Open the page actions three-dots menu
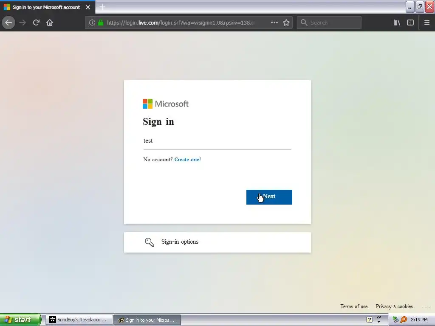The width and height of the screenshot is (435, 326). [x=274, y=22]
